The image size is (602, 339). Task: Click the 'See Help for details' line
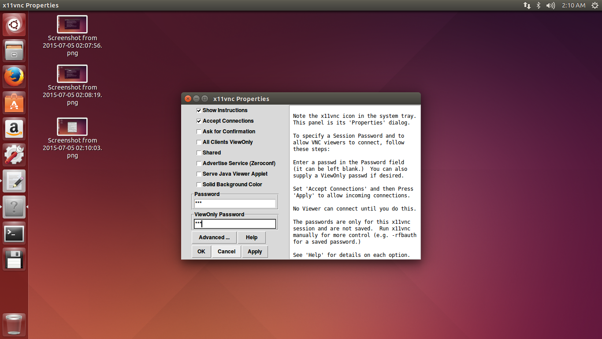(351, 255)
